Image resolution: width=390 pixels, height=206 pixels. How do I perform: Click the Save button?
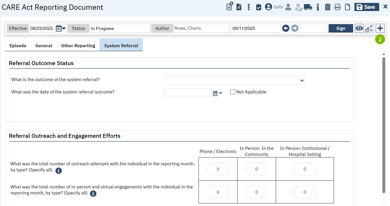click(367, 7)
